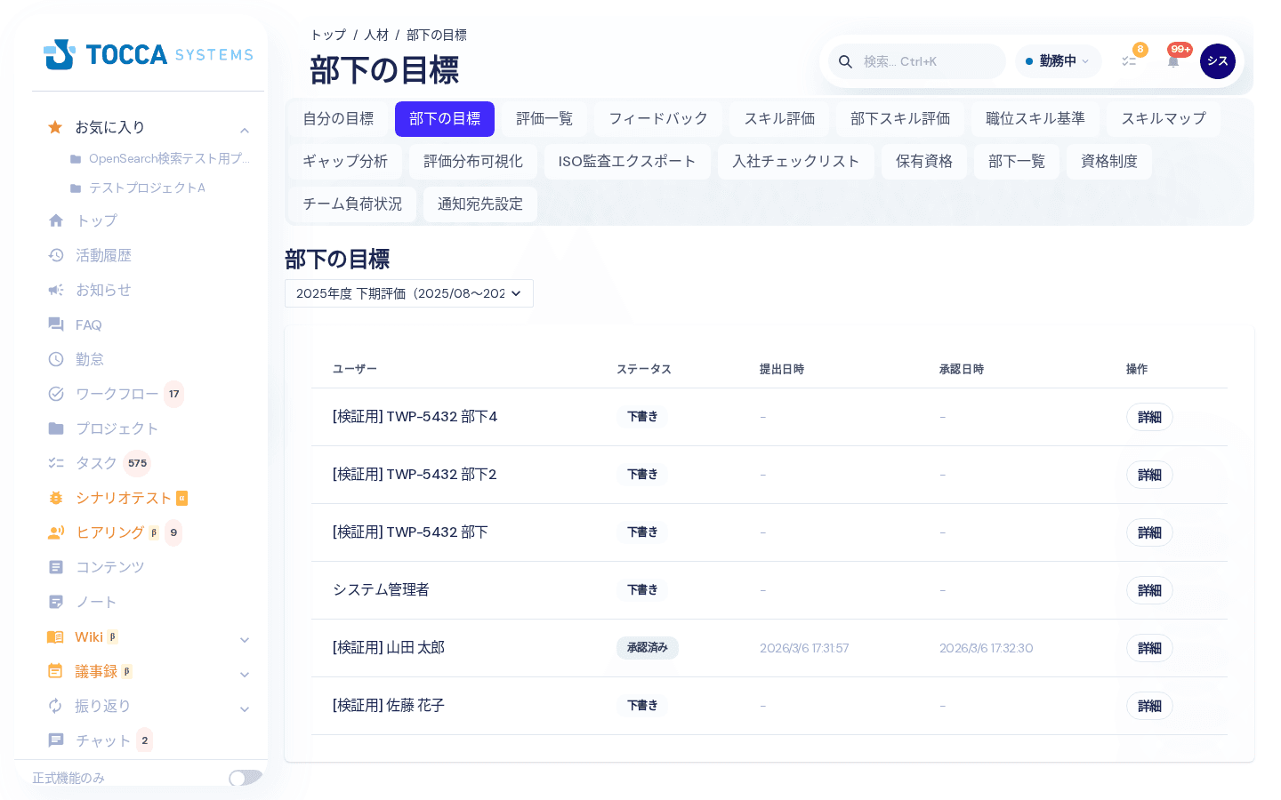Screen dimensions: 1281x800
Task: Open 活動履歴 history icon
Action: point(56,255)
